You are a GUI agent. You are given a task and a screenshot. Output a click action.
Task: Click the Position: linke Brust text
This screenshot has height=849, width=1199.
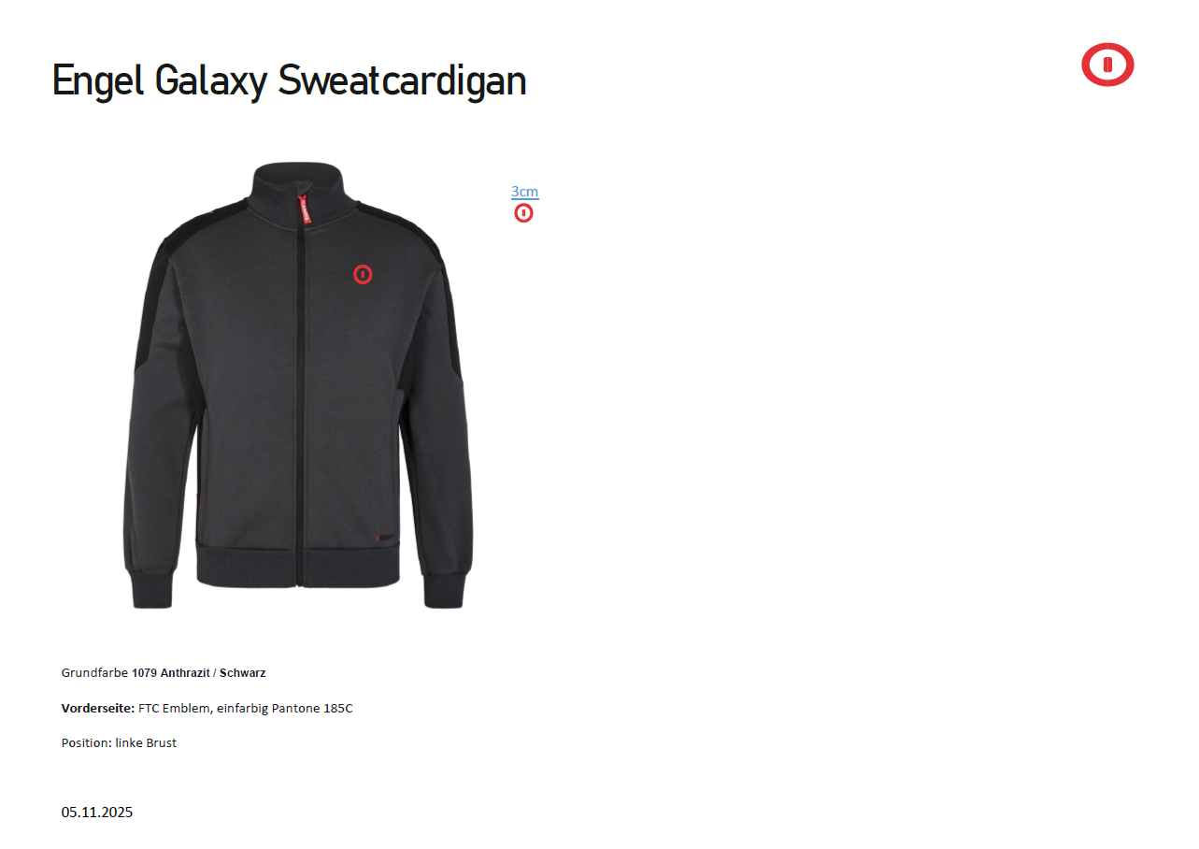click(x=119, y=742)
